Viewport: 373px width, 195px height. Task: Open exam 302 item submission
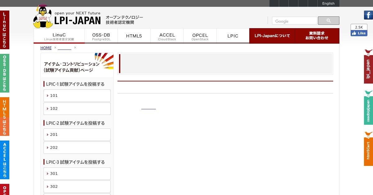77,187
